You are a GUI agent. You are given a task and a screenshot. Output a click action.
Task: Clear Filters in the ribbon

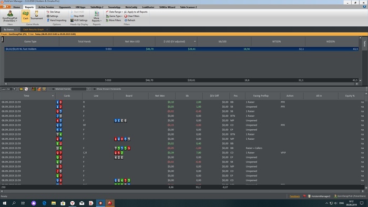pyautogui.click(x=131, y=16)
